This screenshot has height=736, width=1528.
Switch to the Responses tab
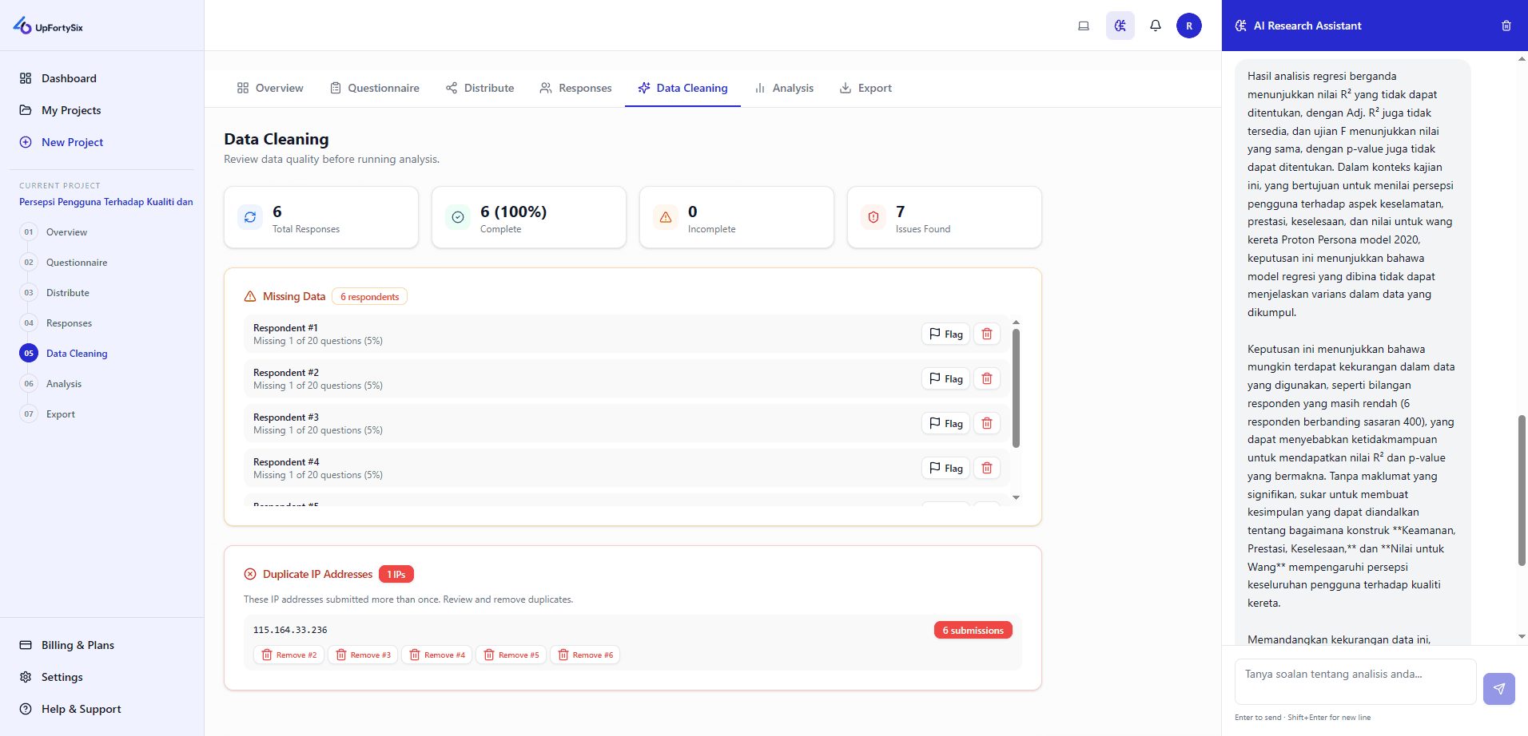tap(575, 88)
